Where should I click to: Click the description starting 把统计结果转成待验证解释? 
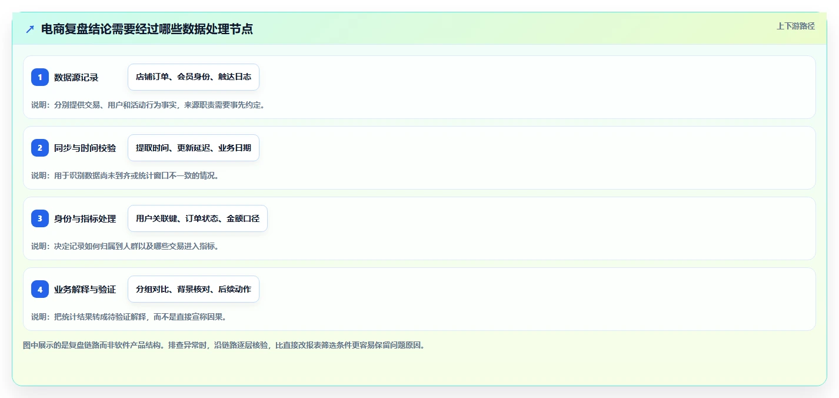click(x=129, y=317)
